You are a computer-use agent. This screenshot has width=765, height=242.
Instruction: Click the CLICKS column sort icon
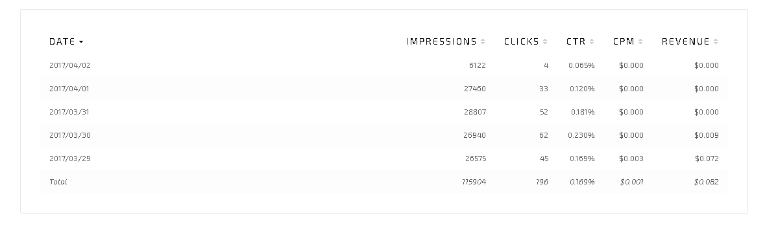(545, 42)
